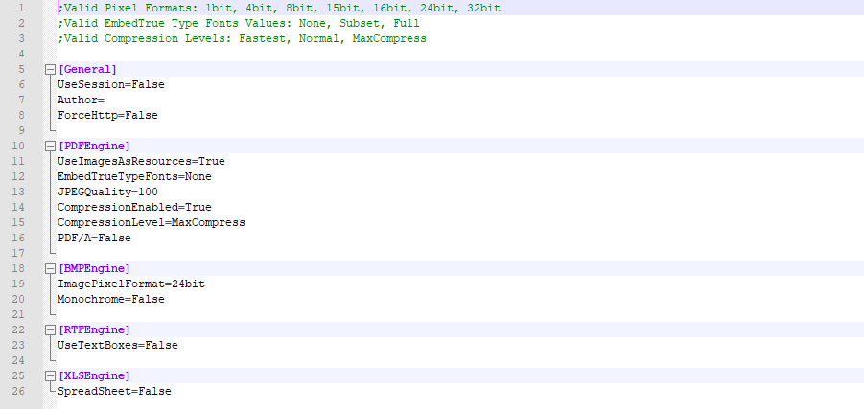Click line number 26 in the gutter
Image resolution: width=864 pixels, height=409 pixels.
click(17, 391)
